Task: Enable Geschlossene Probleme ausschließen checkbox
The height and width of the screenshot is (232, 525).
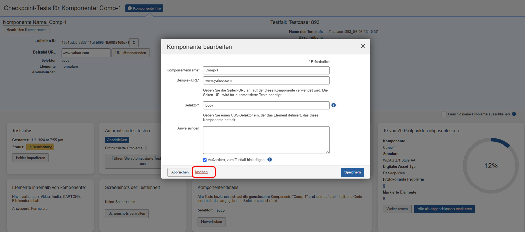Action: (x=444, y=114)
